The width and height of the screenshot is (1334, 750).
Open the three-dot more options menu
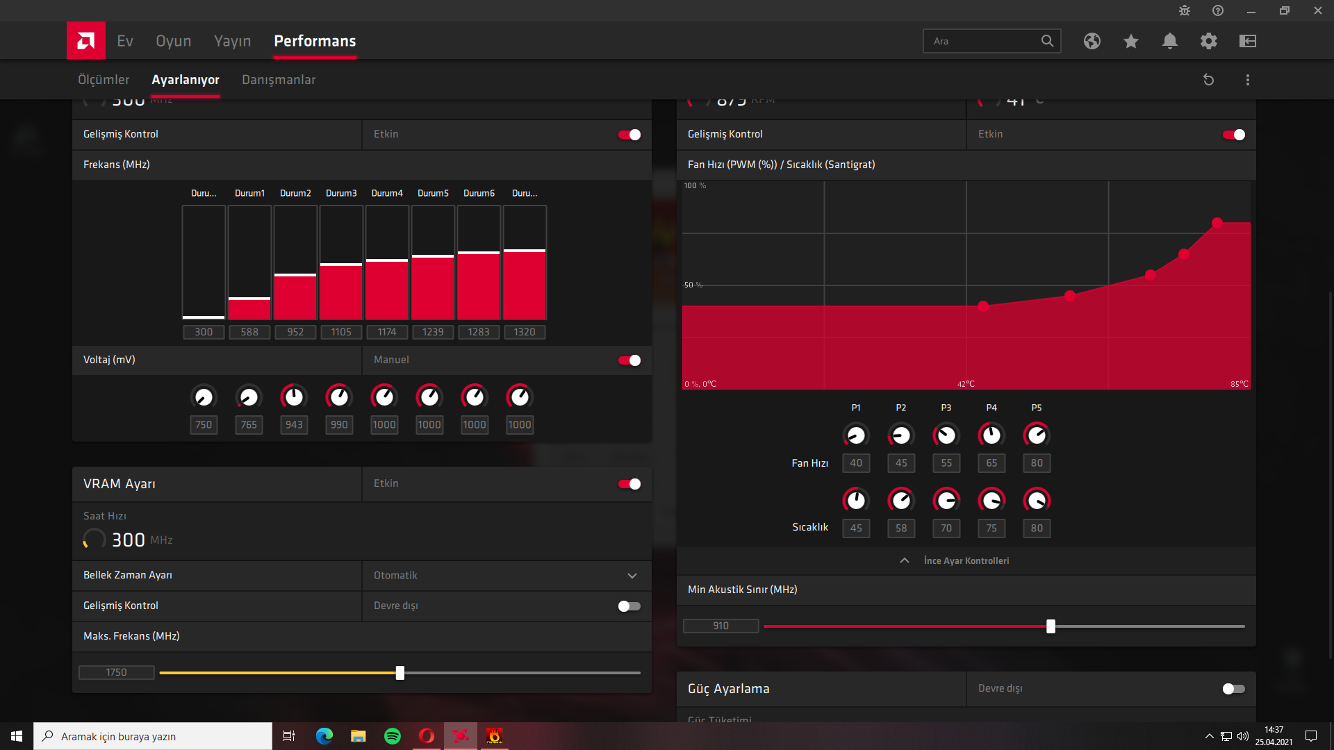1247,80
